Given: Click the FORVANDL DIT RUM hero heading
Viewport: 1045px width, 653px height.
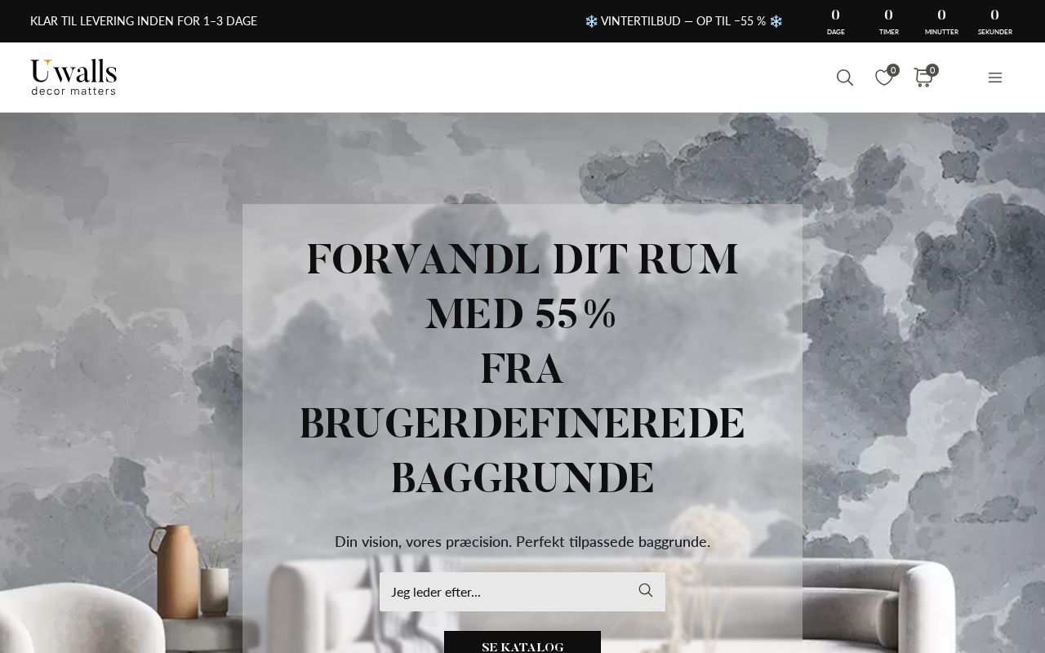Looking at the screenshot, I should click(522, 368).
